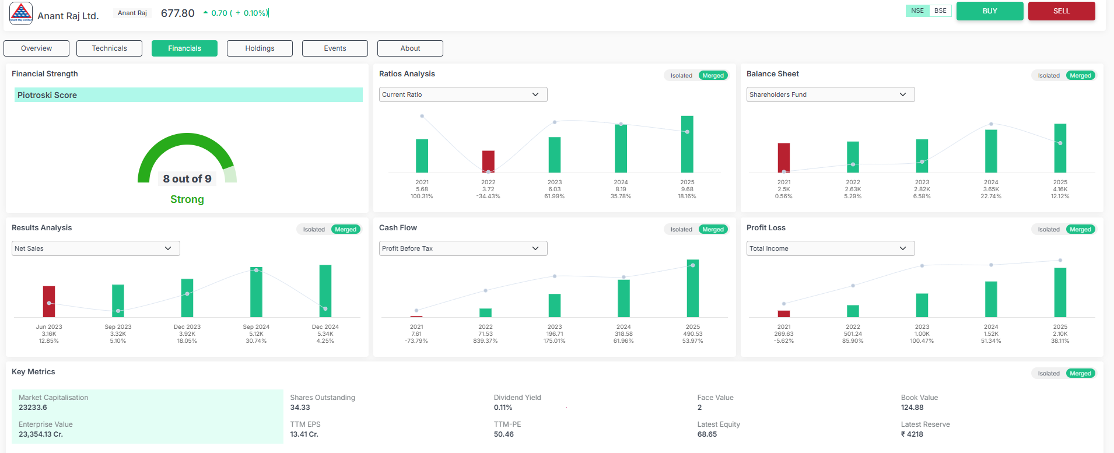This screenshot has width=1114, height=453.
Task: Click the 2024 Shareholders Fund bar
Action: point(991,151)
